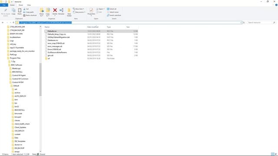278x156 pixels.
Task: Sort by Date modified column header
Action: (93, 27)
